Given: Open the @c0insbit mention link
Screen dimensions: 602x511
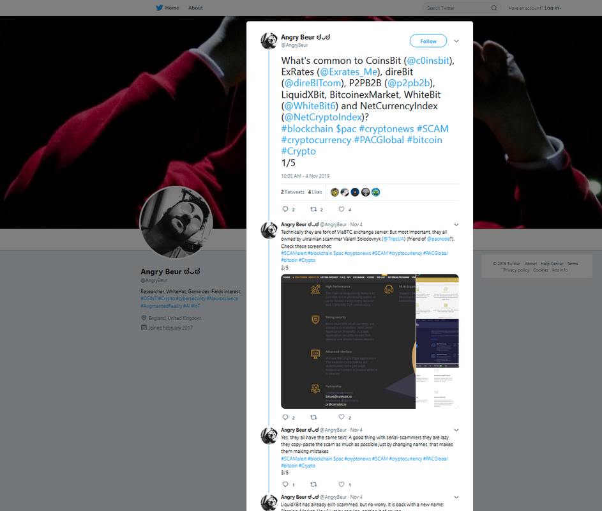Looking at the screenshot, I should pyautogui.click(x=428, y=61).
